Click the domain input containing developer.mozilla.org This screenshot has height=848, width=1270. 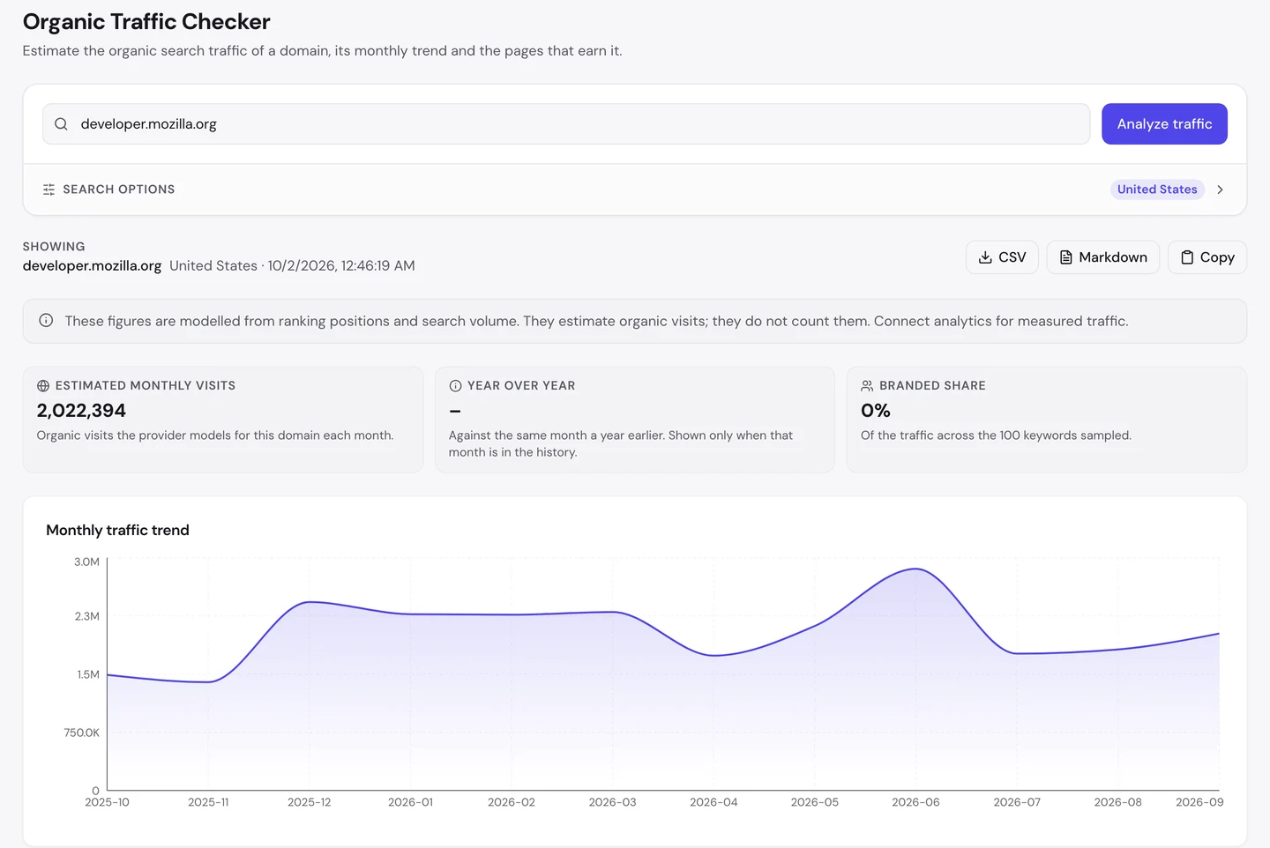pos(566,124)
